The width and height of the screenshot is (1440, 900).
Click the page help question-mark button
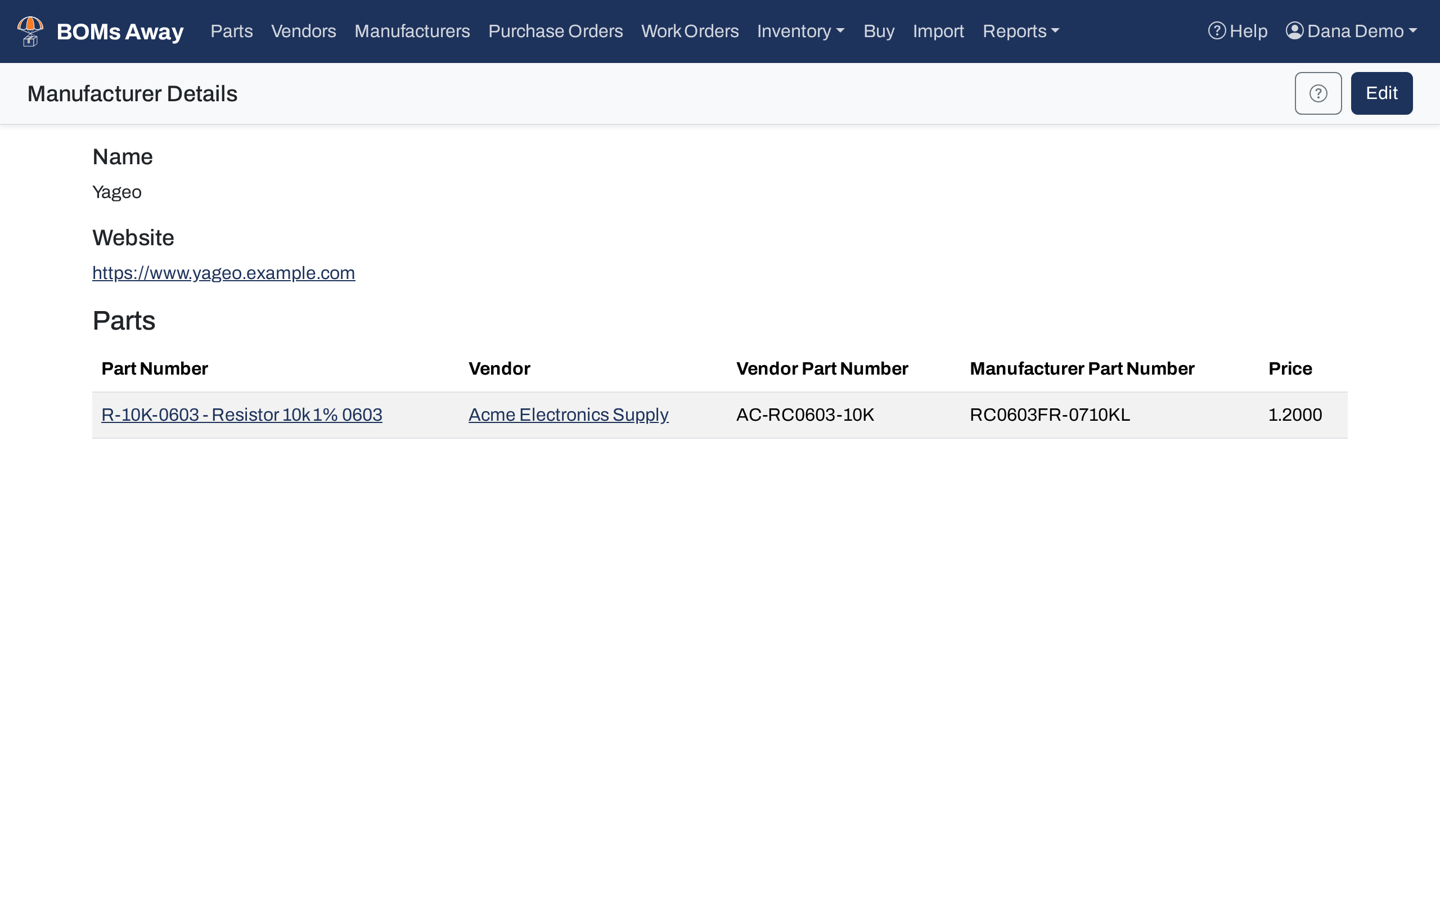1318,93
